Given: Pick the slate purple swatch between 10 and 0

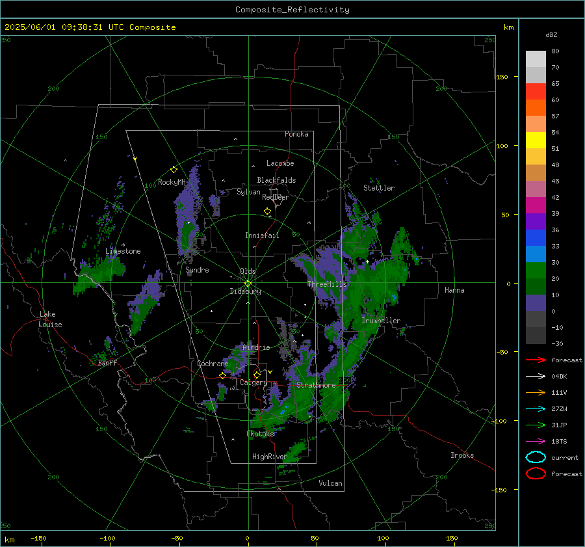Looking at the screenshot, I should click(536, 302).
